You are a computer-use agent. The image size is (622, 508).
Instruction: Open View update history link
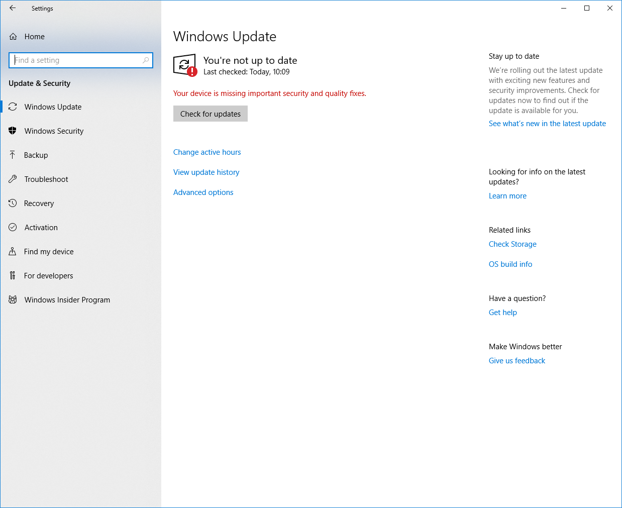coord(206,172)
